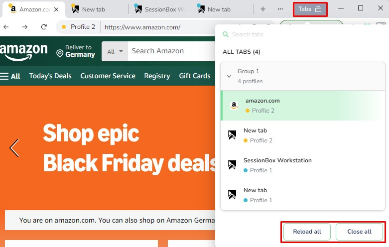The height and width of the screenshot is (247, 389).
Task: Click the browser back arrow icon
Action: click(x=6, y=27)
